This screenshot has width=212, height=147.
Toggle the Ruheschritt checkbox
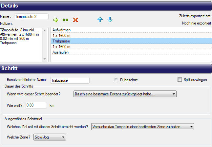116,80
